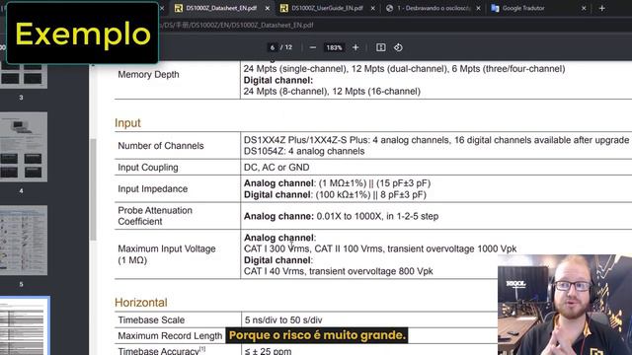This screenshot has width=632, height=355.
Task: Click the PDF zoom out minus button
Action: point(313,47)
